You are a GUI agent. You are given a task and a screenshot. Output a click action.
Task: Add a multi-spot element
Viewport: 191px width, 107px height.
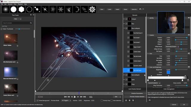point(37,9)
